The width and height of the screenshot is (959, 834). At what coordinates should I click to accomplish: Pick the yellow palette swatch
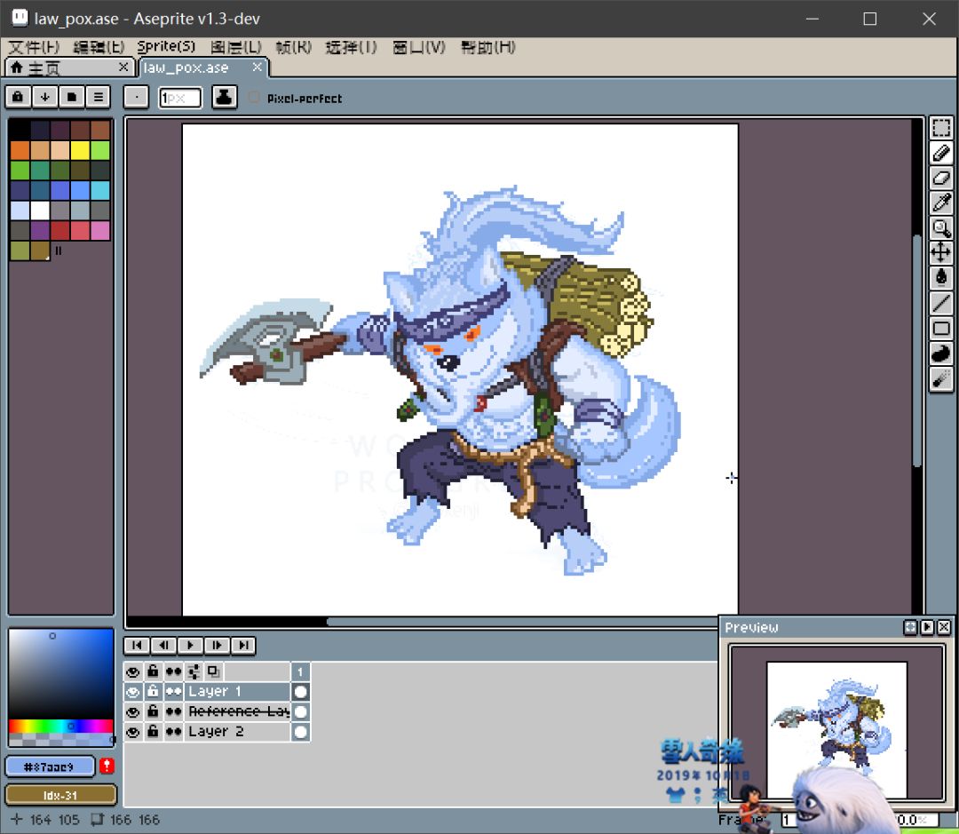[80, 150]
